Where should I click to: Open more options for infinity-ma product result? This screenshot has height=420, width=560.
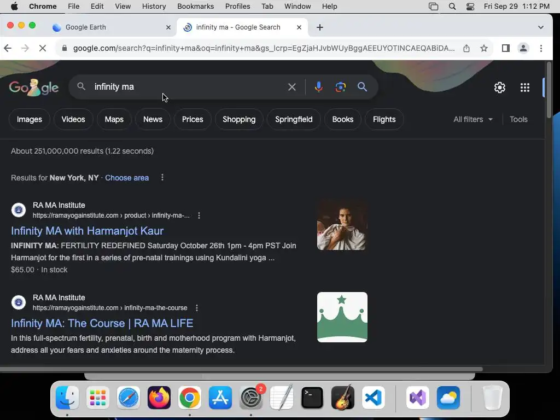tap(199, 215)
